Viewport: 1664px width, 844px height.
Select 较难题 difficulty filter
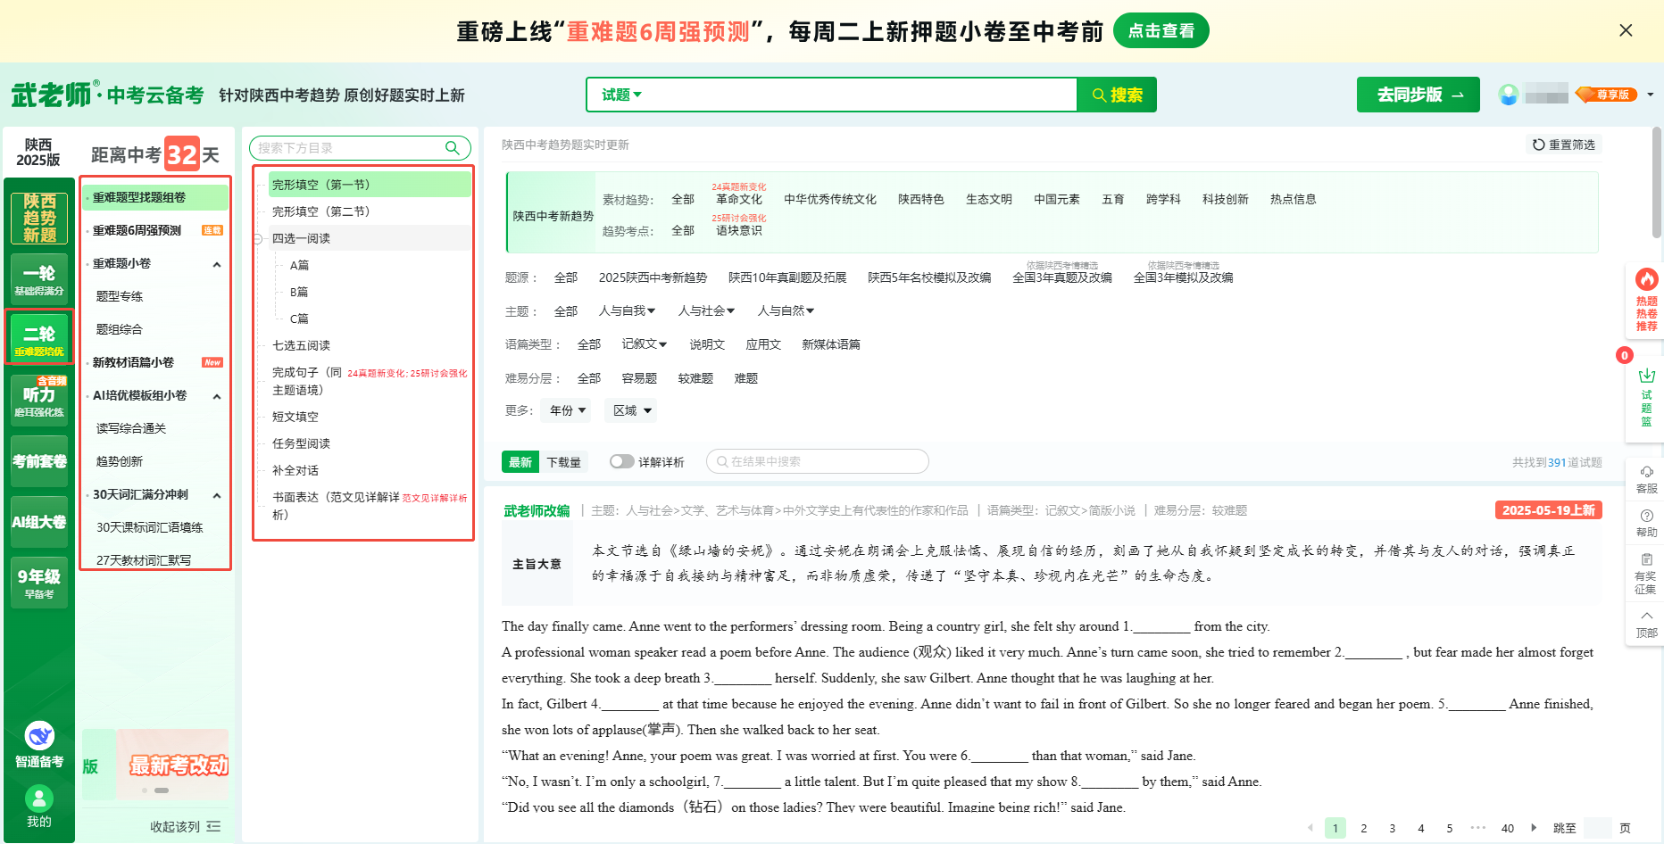[695, 378]
